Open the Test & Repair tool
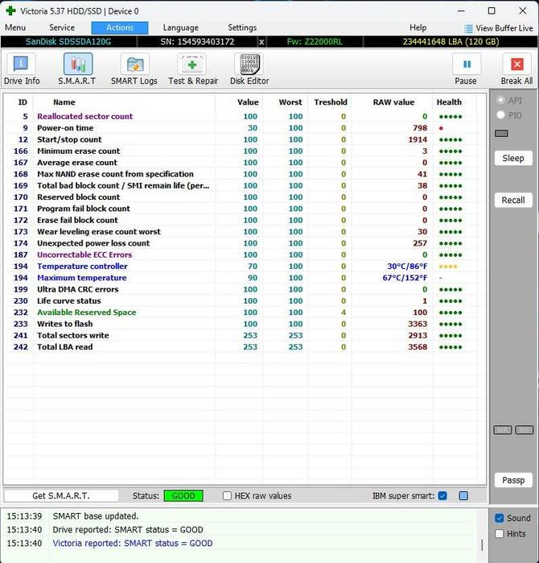 click(193, 69)
